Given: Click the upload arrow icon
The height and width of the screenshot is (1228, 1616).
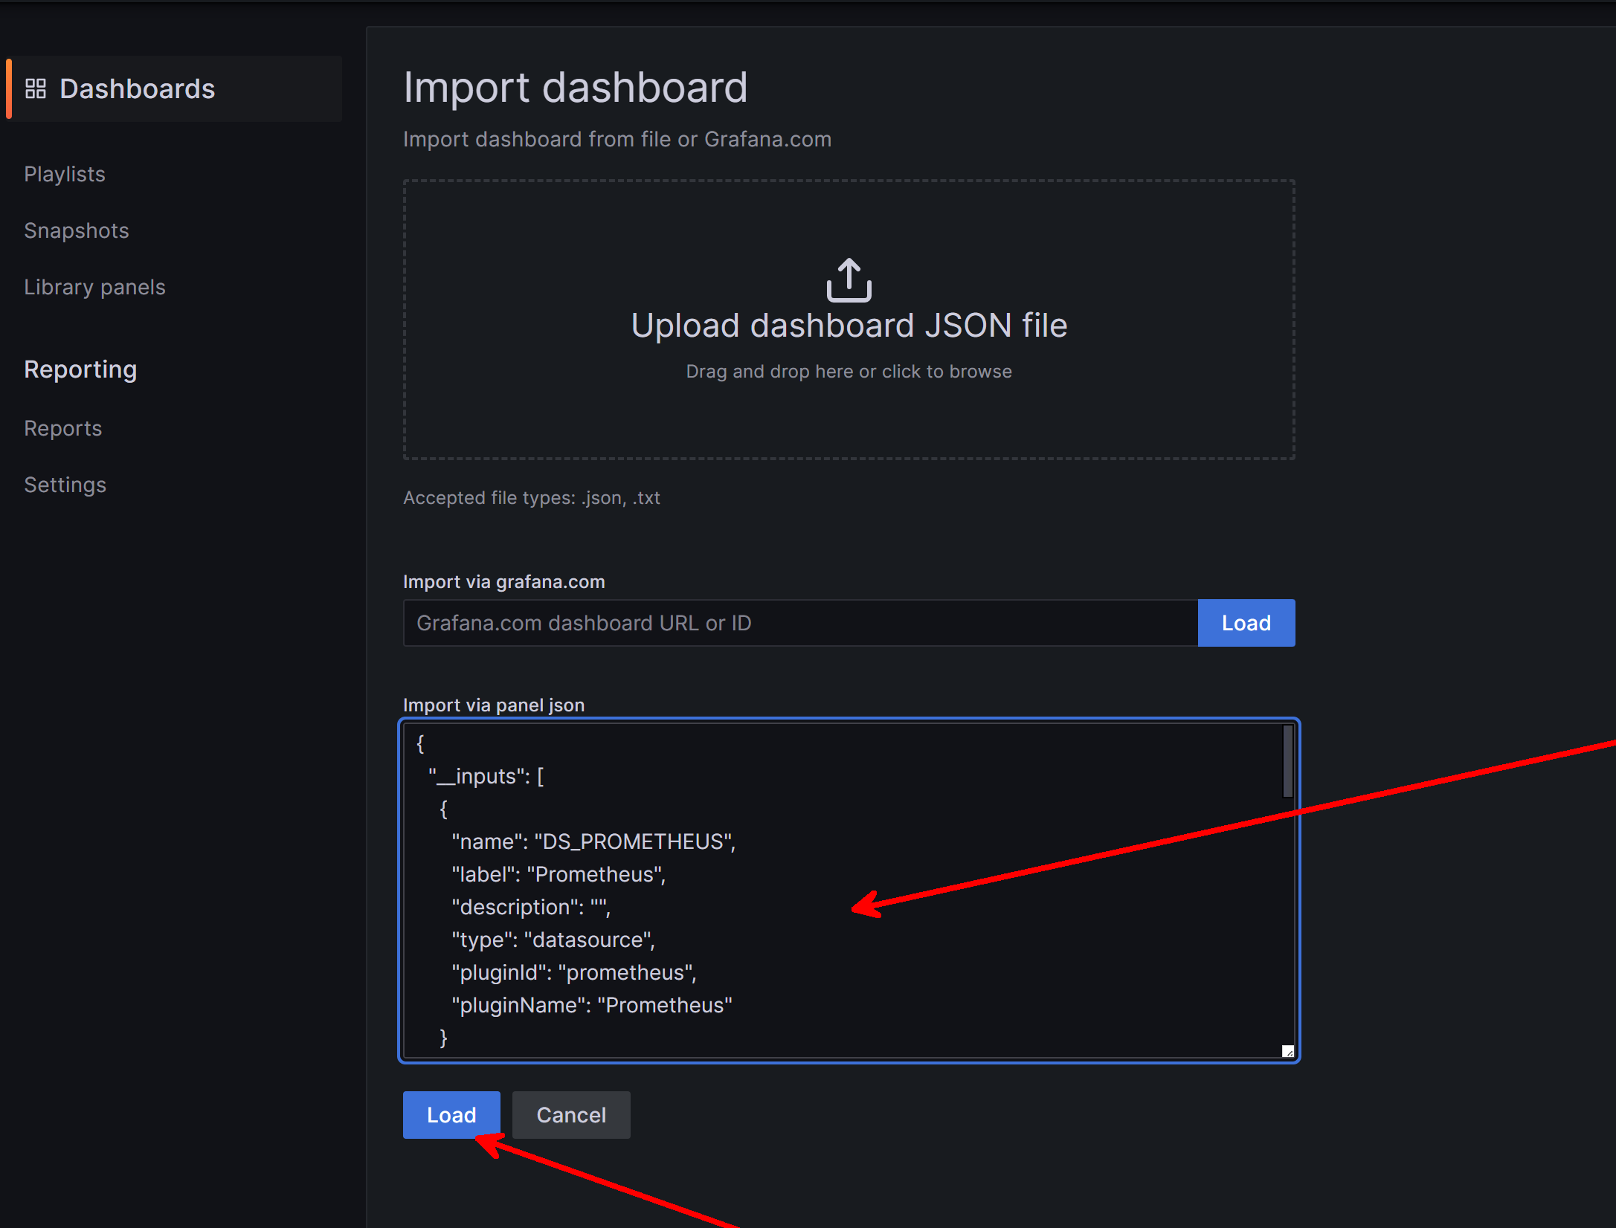Looking at the screenshot, I should pyautogui.click(x=849, y=280).
